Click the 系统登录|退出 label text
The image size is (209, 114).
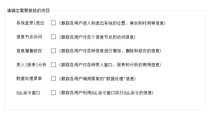(x=30, y=23)
